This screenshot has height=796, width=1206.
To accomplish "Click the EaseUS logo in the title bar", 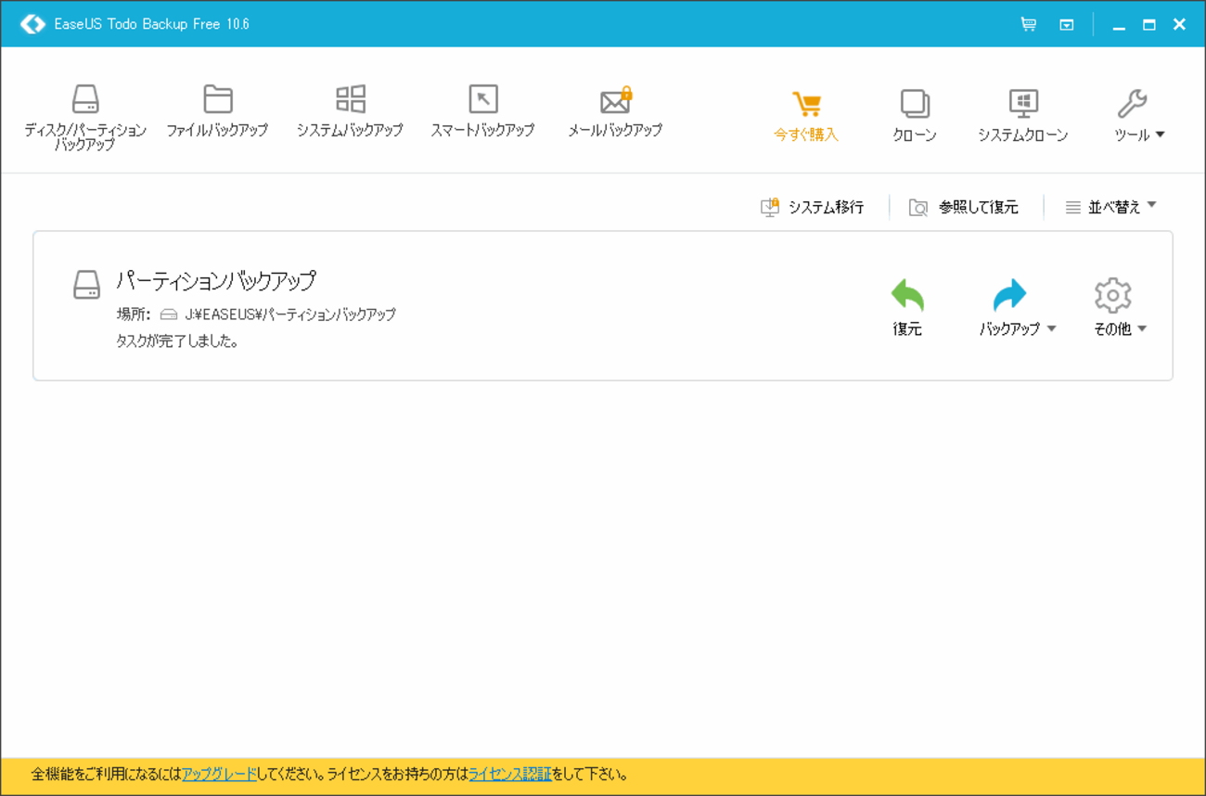I will tap(32, 24).
